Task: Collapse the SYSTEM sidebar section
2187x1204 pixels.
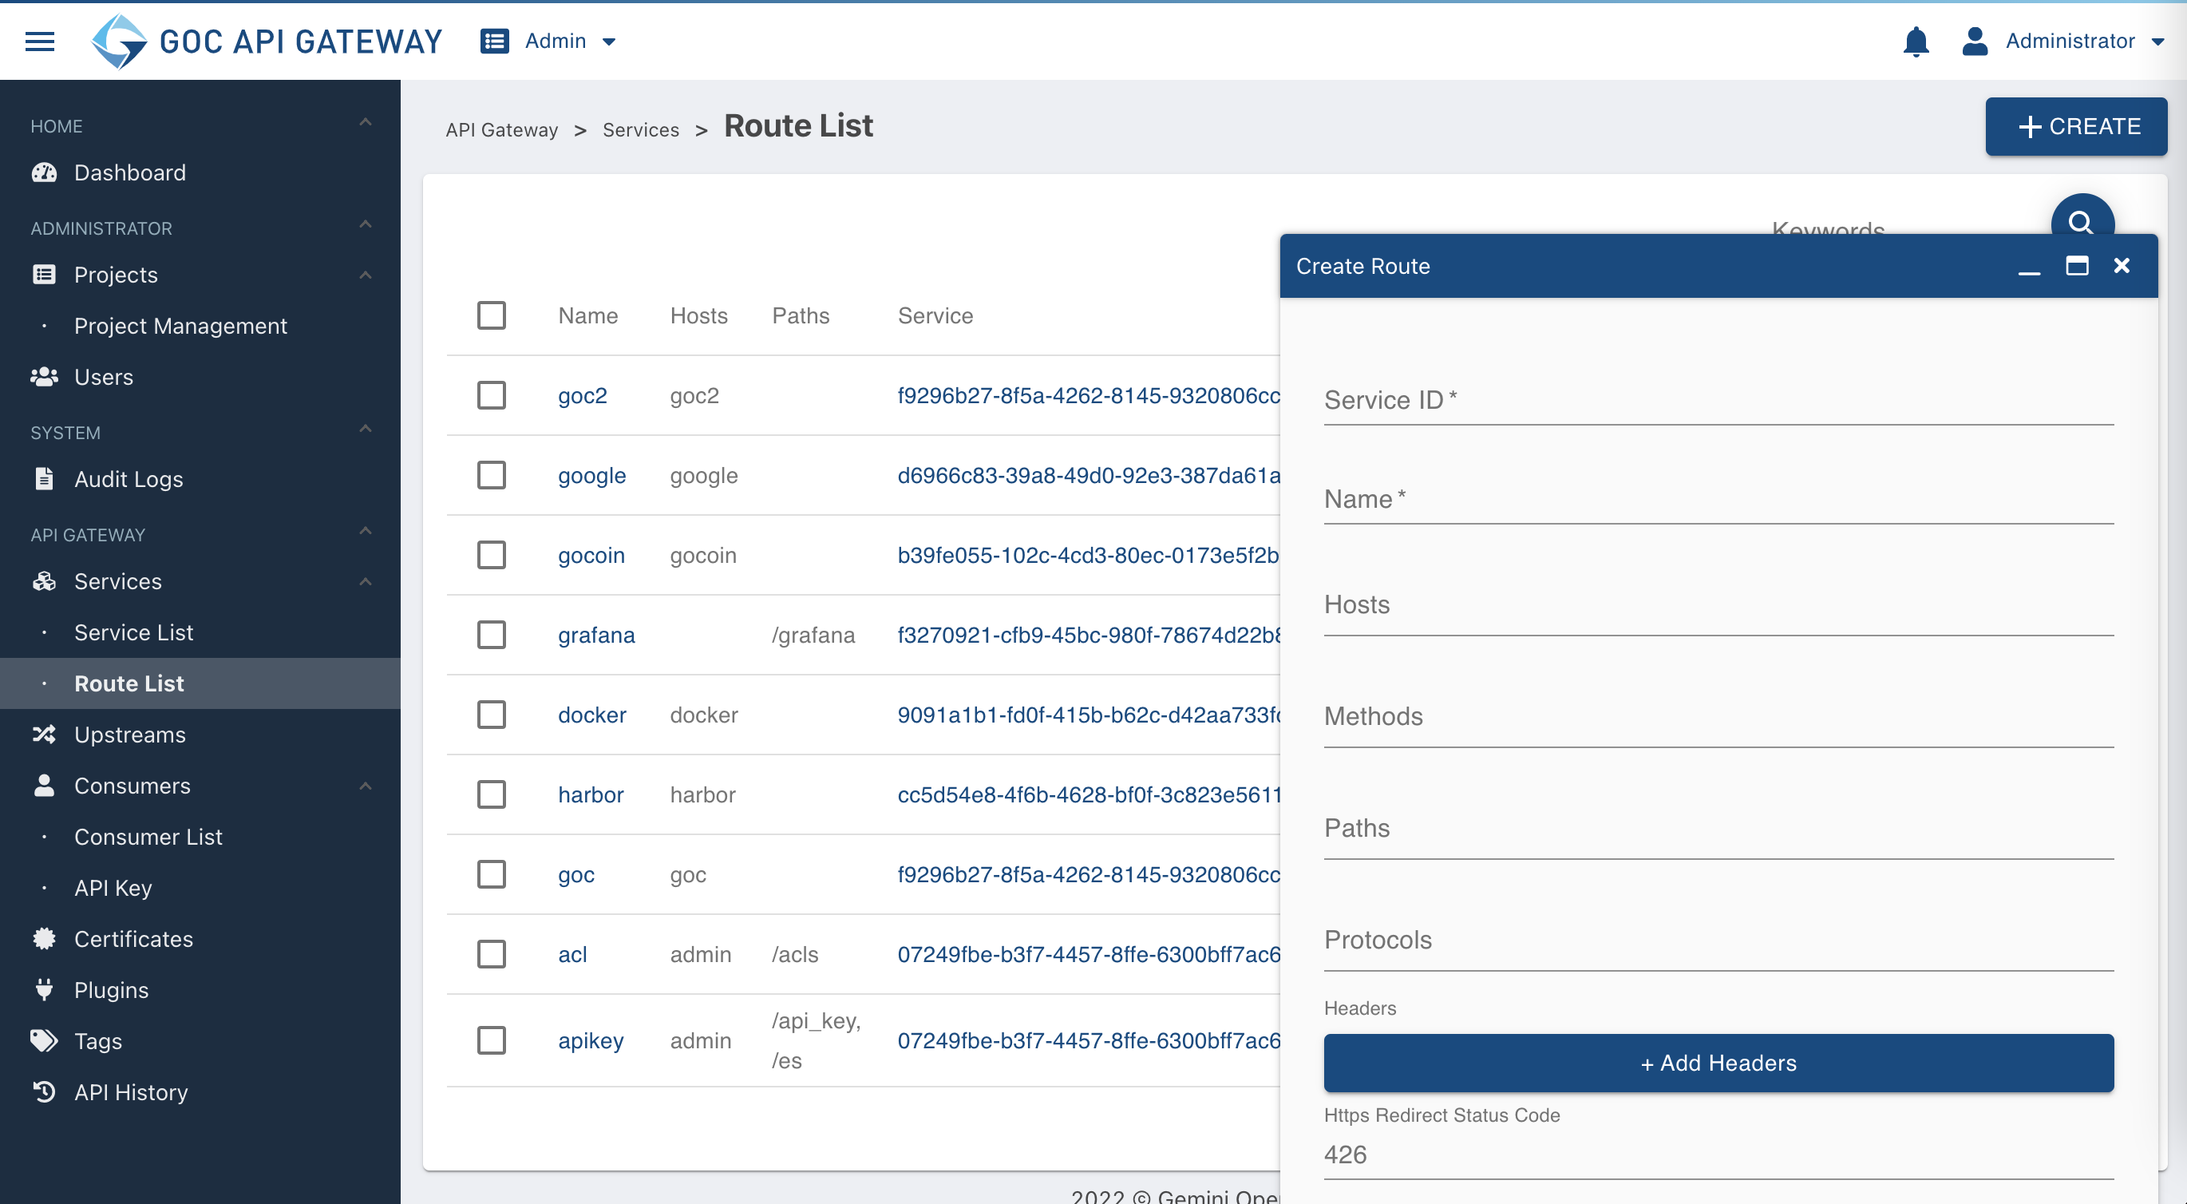Action: click(365, 429)
